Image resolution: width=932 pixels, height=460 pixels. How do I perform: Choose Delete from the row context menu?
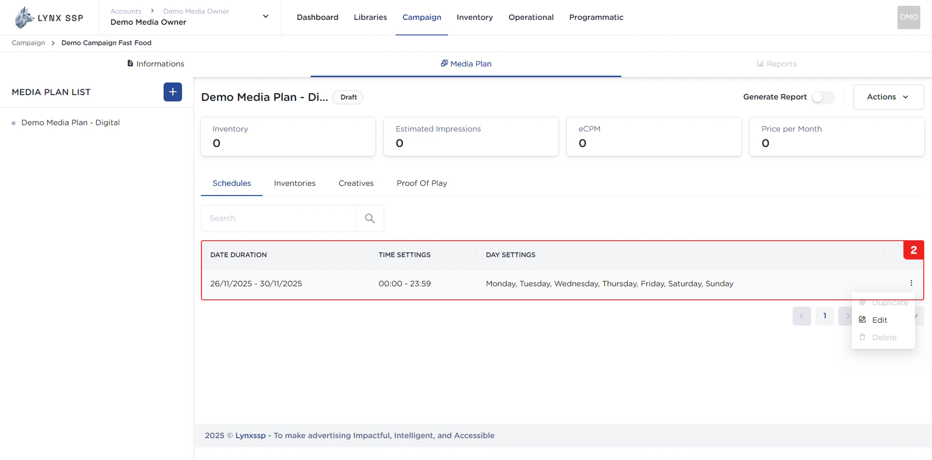[x=883, y=337]
